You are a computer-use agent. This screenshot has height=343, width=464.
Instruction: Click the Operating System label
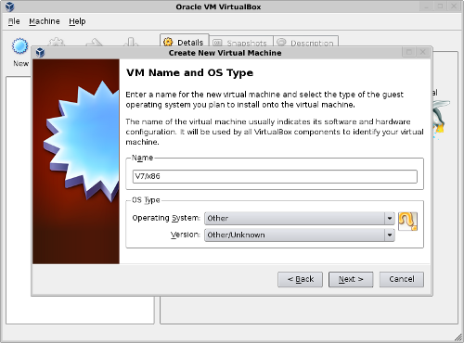click(166, 218)
